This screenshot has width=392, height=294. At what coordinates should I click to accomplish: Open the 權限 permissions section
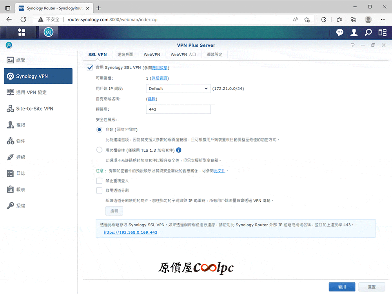[38, 125]
